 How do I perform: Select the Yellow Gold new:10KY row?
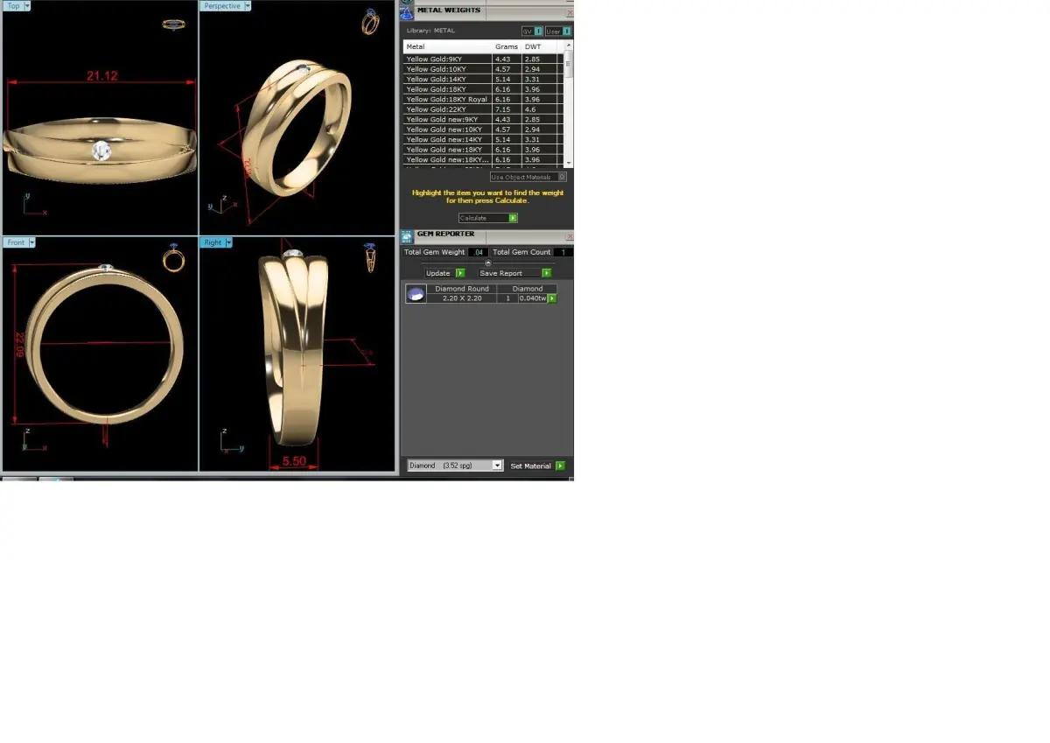[484, 130]
